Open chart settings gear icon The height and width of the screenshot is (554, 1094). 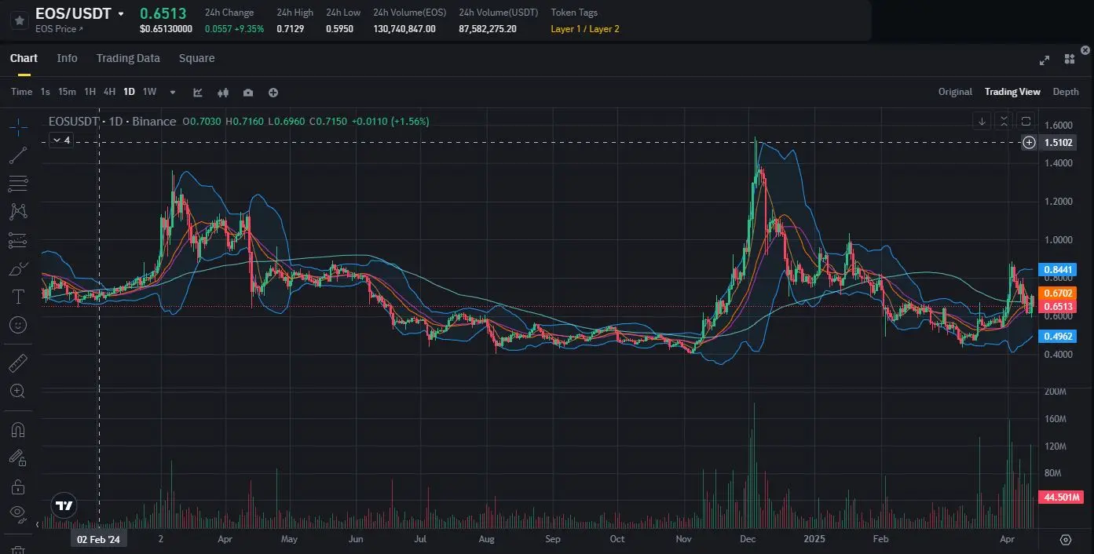point(1066,539)
